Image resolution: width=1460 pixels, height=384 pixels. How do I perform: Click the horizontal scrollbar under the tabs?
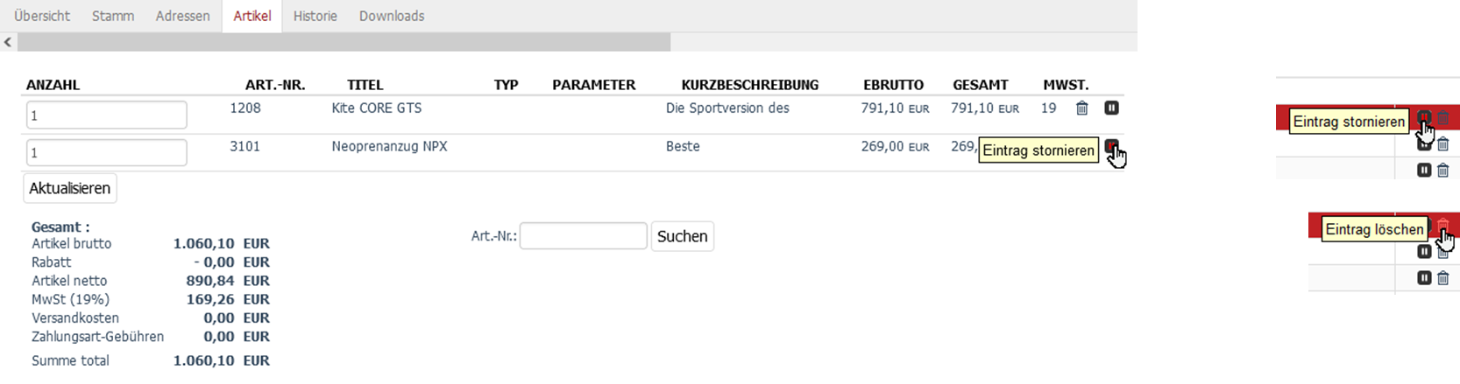(344, 42)
